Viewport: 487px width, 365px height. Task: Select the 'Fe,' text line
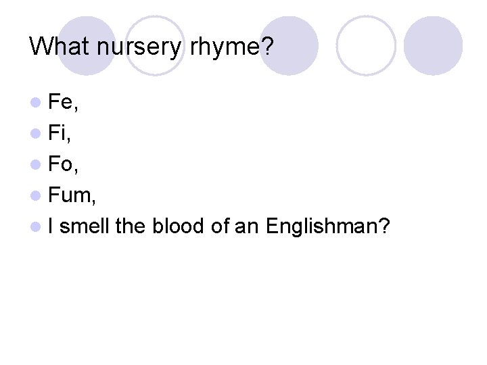tap(62, 103)
